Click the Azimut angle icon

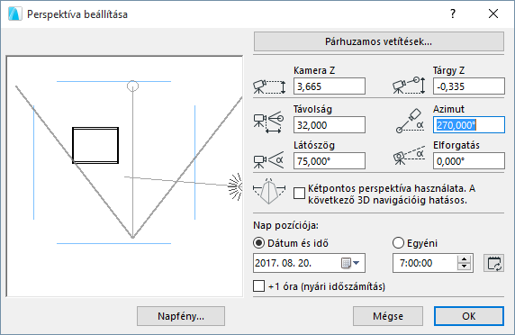click(x=410, y=121)
